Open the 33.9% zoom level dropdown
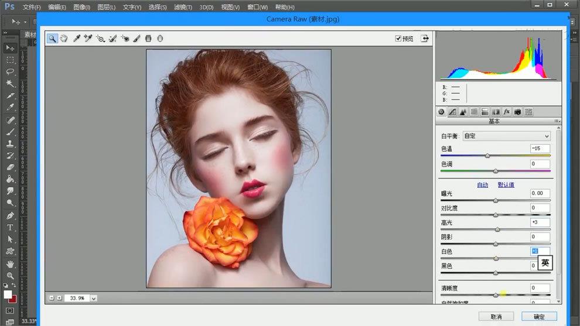This screenshot has width=580, height=326. point(94,298)
